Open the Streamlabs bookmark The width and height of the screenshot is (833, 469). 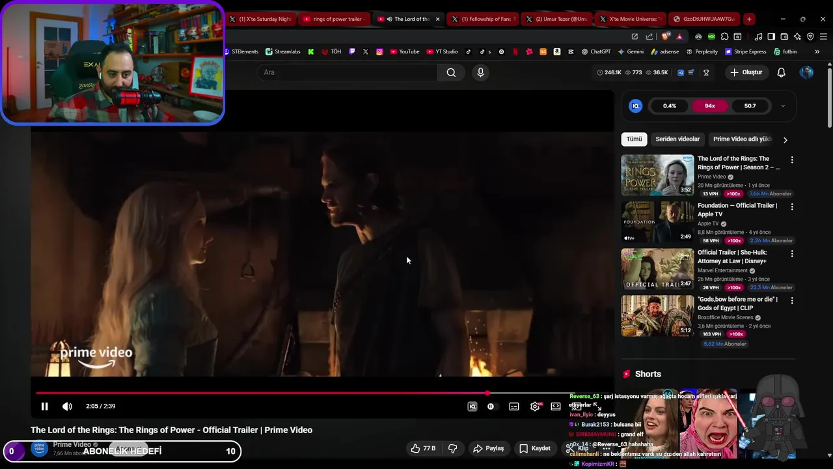283,51
